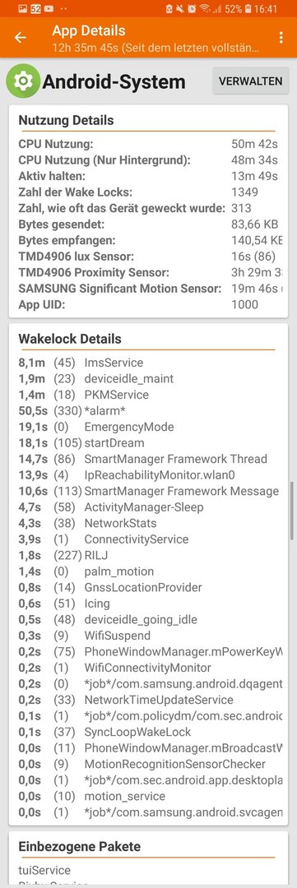Tap the Wakelock Details header
The image size is (297, 888).
70,339
